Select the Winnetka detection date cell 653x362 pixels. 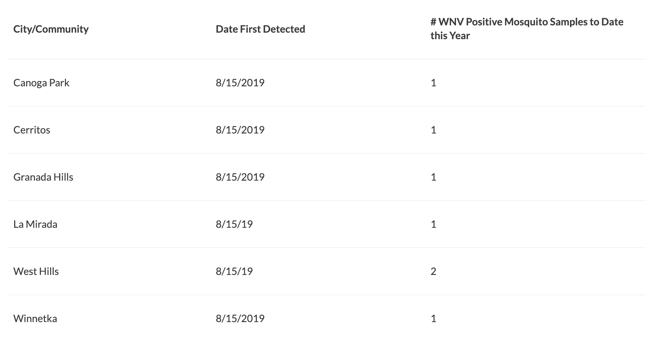[x=240, y=318]
